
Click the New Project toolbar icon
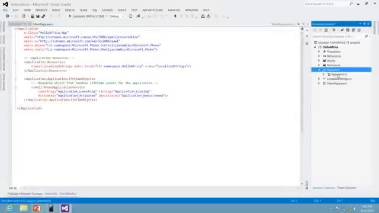(x=24, y=16)
